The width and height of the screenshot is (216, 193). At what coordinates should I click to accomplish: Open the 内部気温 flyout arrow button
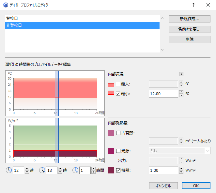181,74
